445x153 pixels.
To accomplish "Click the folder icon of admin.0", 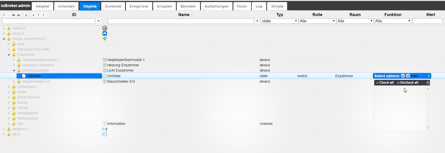I will [x=9, y=28].
